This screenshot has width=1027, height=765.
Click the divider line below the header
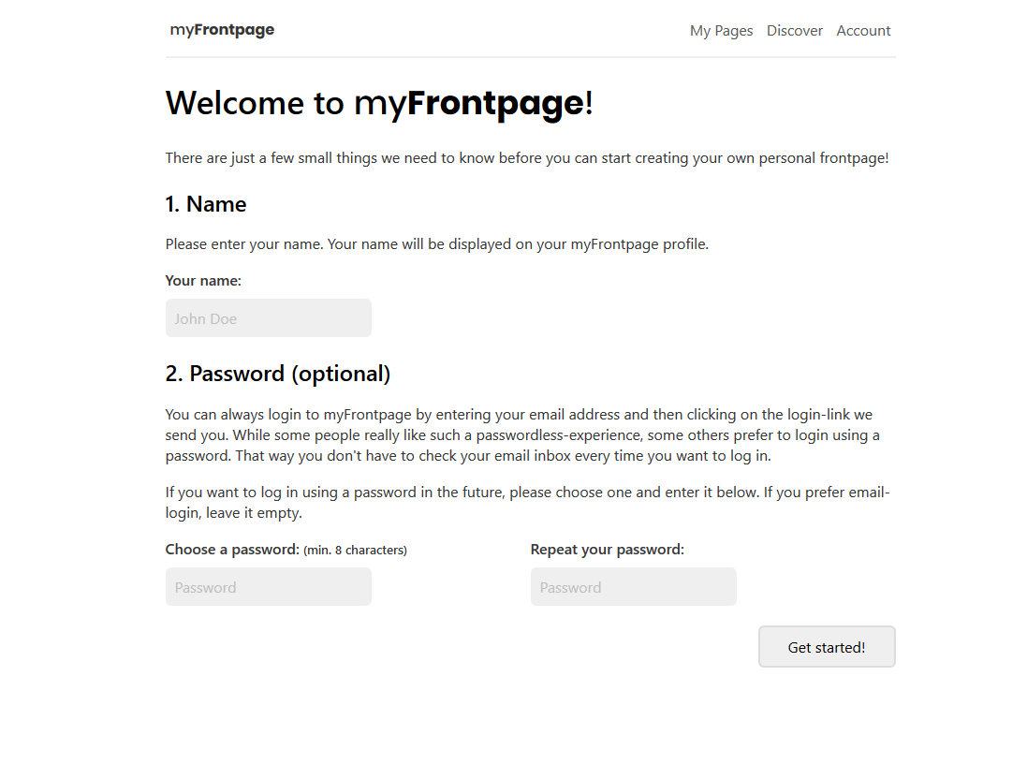point(531,57)
